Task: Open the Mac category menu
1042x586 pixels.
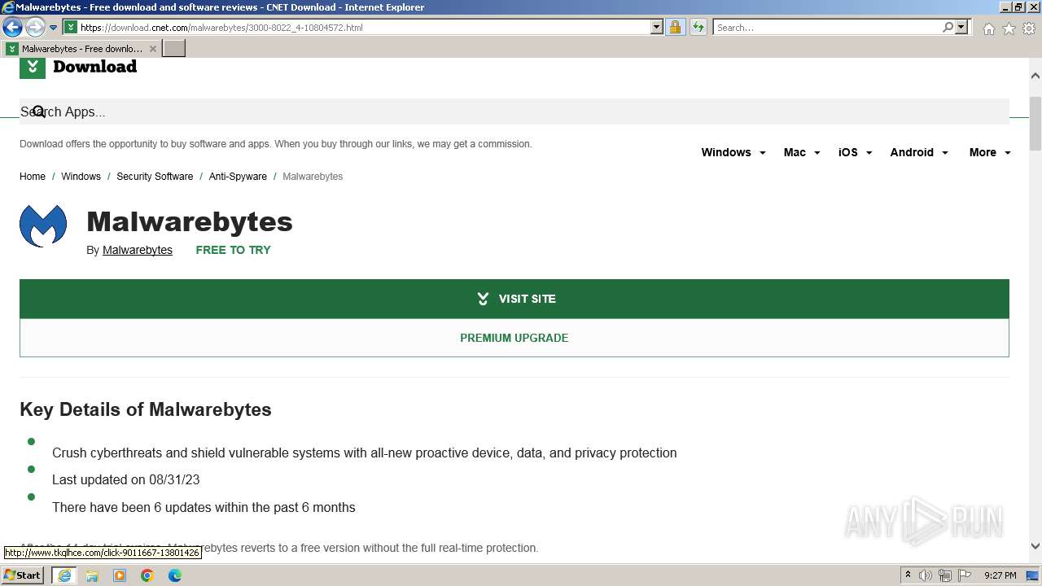Action: tap(795, 152)
